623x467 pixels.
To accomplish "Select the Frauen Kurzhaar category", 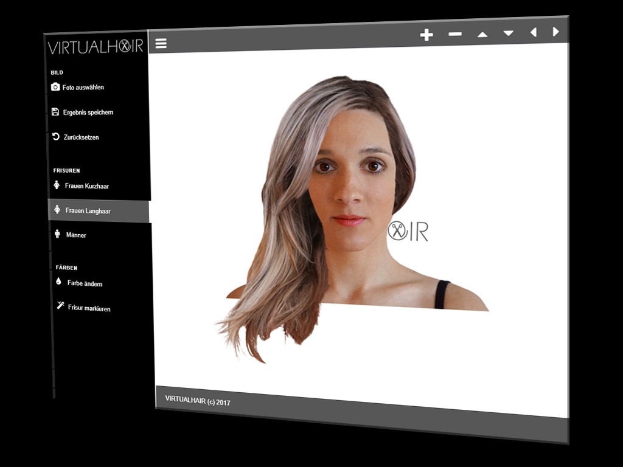I will tap(86, 186).
